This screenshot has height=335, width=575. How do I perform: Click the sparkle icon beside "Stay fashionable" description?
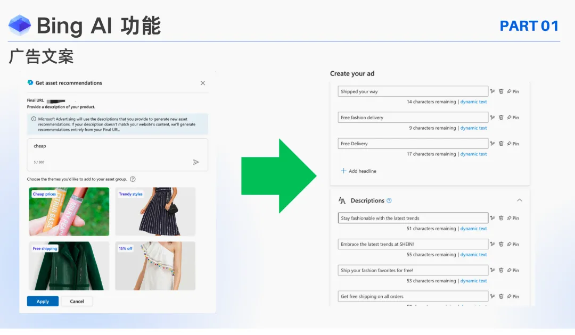pos(492,218)
